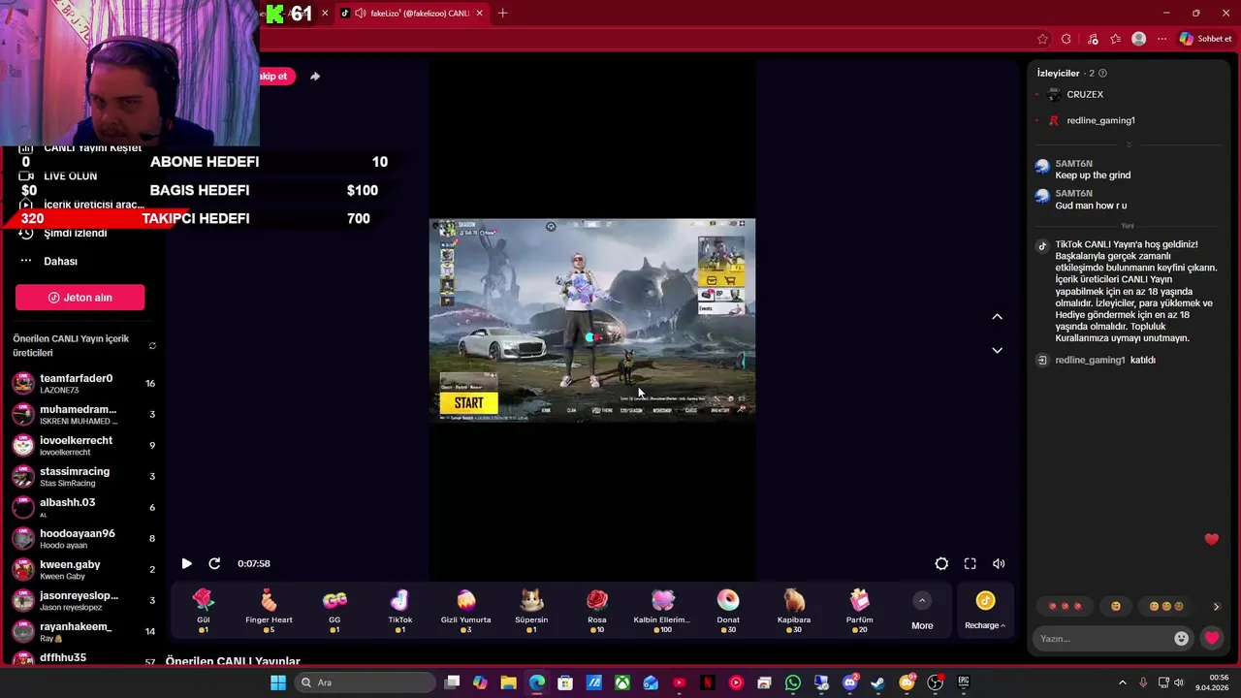This screenshot has width=1241, height=698.
Task: Expand More gifts list
Action: (x=922, y=611)
